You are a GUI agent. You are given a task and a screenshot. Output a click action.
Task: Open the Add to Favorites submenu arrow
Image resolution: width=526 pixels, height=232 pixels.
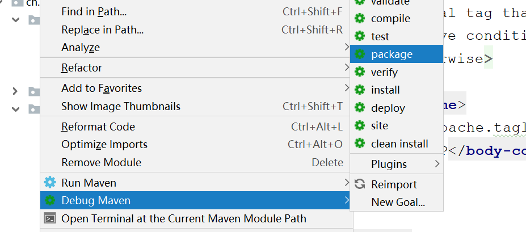point(347,88)
